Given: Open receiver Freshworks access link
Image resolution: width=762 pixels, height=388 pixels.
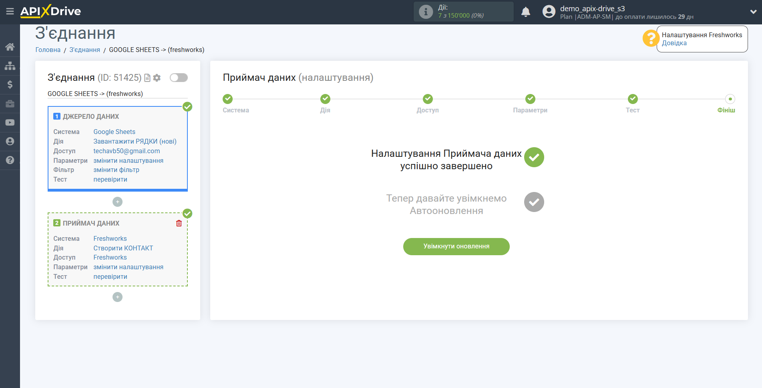Looking at the screenshot, I should coord(110,258).
